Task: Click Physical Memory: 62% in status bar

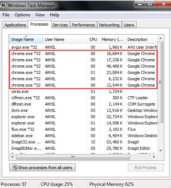Action: coord(111,184)
